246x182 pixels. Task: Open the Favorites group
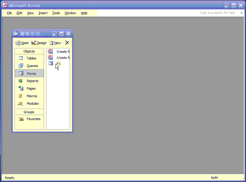[x=29, y=119]
